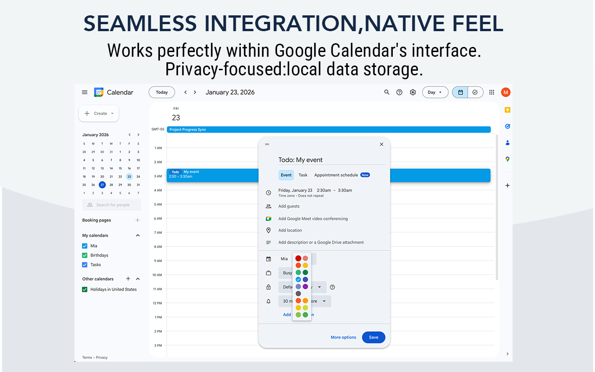Viewport: 595px width, 372px height.
Task: Collapse the My calendars section
Action: pyautogui.click(x=138, y=235)
